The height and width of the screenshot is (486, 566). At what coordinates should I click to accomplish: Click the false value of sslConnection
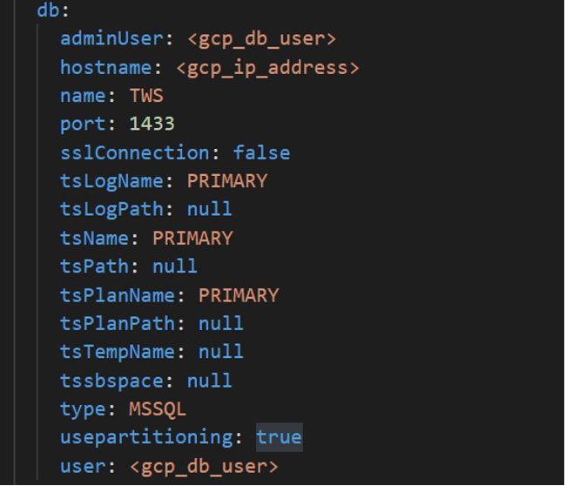click(x=261, y=153)
